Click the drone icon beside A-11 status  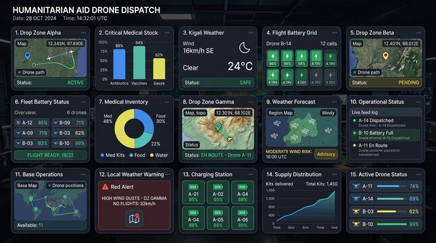(x=356, y=186)
